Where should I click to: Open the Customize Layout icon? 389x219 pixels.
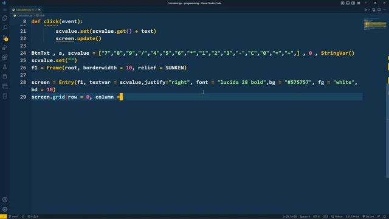coord(359,3)
